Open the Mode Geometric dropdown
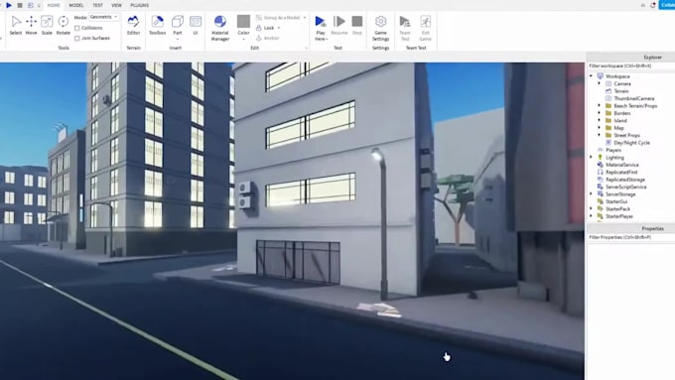This screenshot has height=380, width=675. pyautogui.click(x=104, y=17)
